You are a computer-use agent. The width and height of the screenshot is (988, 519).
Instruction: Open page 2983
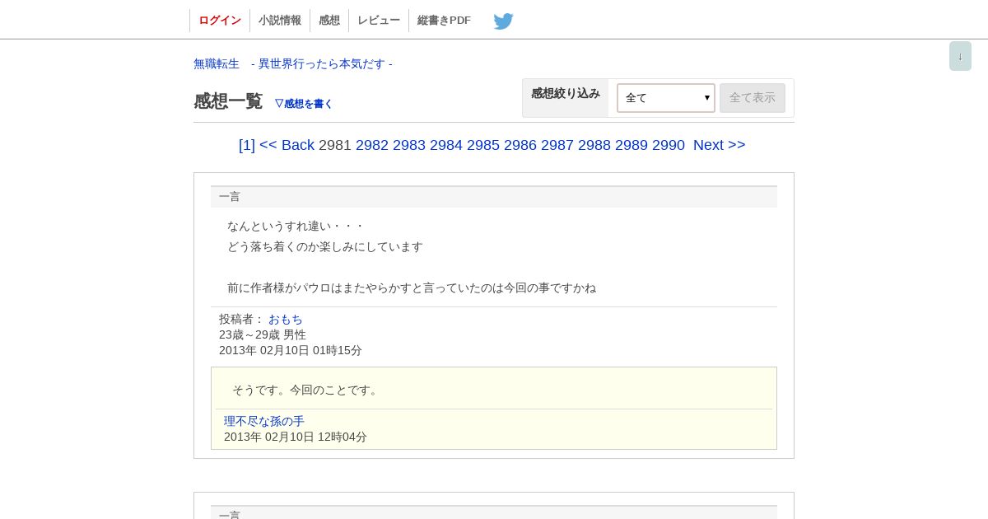click(409, 145)
